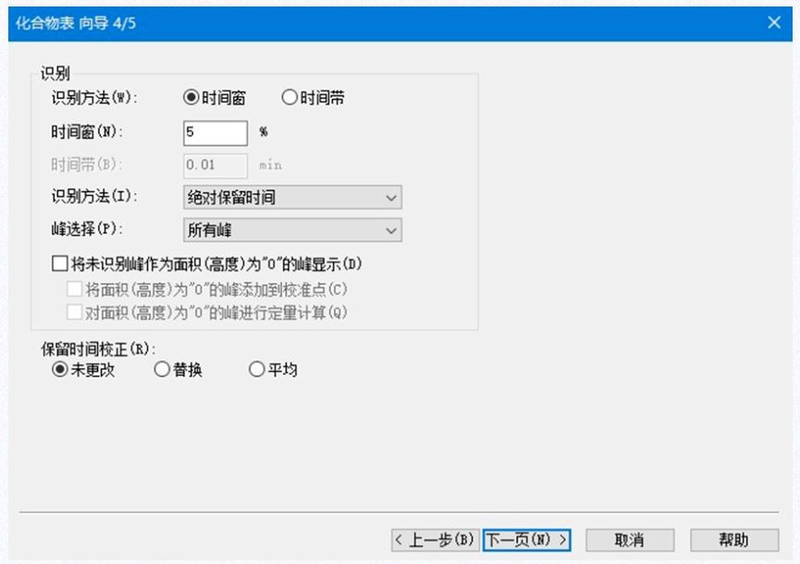
Task: Toggle 将面积为"0"的峰添加到校准点 checkbox
Action: pyautogui.click(x=76, y=288)
